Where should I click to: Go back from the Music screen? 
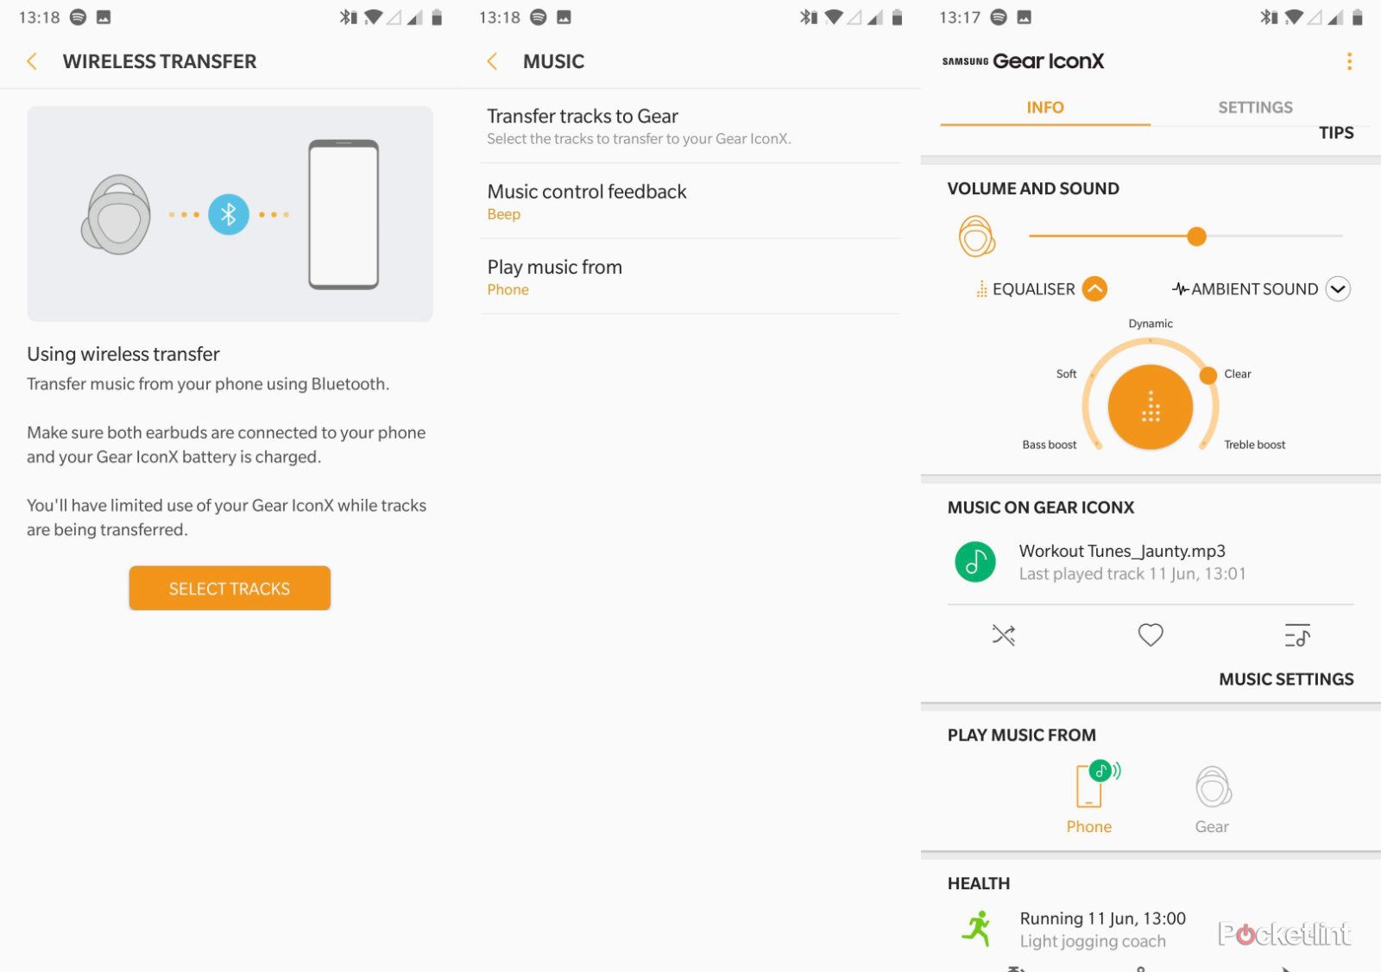click(x=492, y=61)
